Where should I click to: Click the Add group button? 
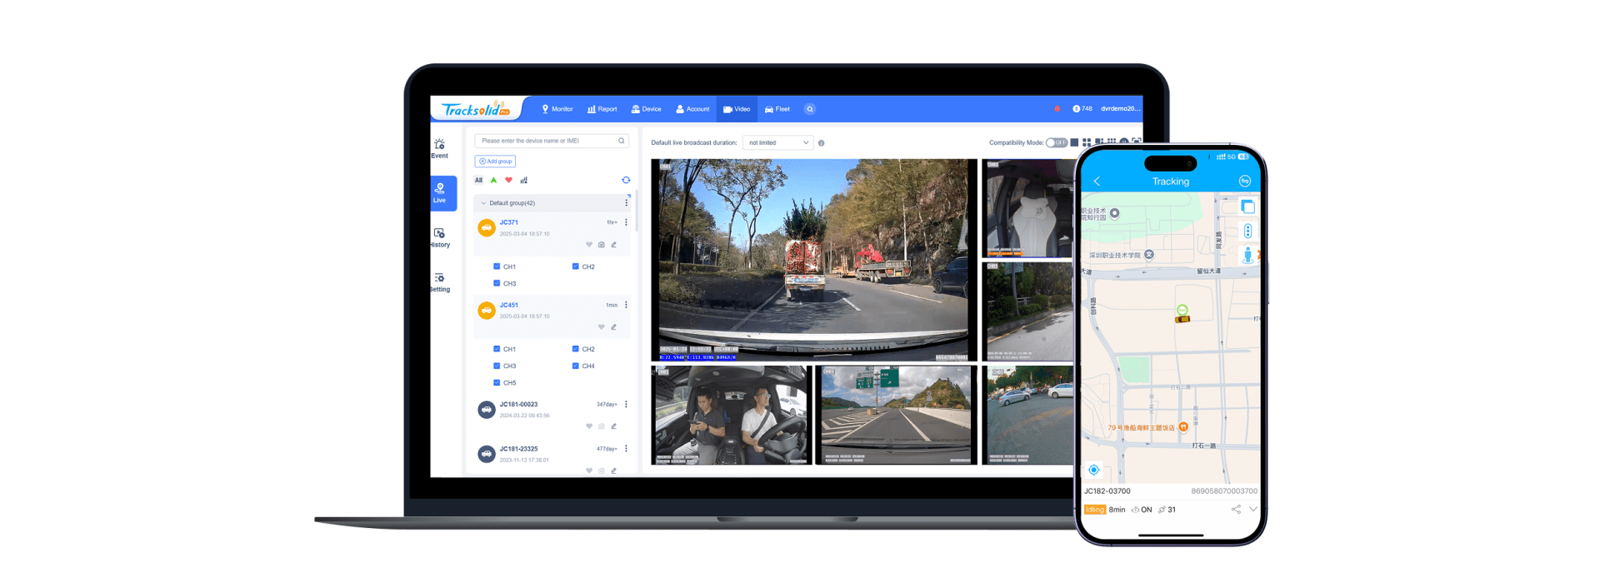[495, 162]
